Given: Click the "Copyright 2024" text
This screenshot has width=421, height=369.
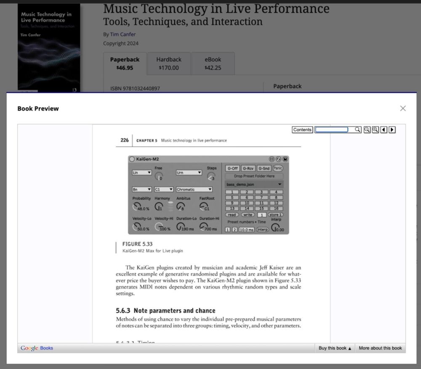Looking at the screenshot, I should (x=121, y=43).
